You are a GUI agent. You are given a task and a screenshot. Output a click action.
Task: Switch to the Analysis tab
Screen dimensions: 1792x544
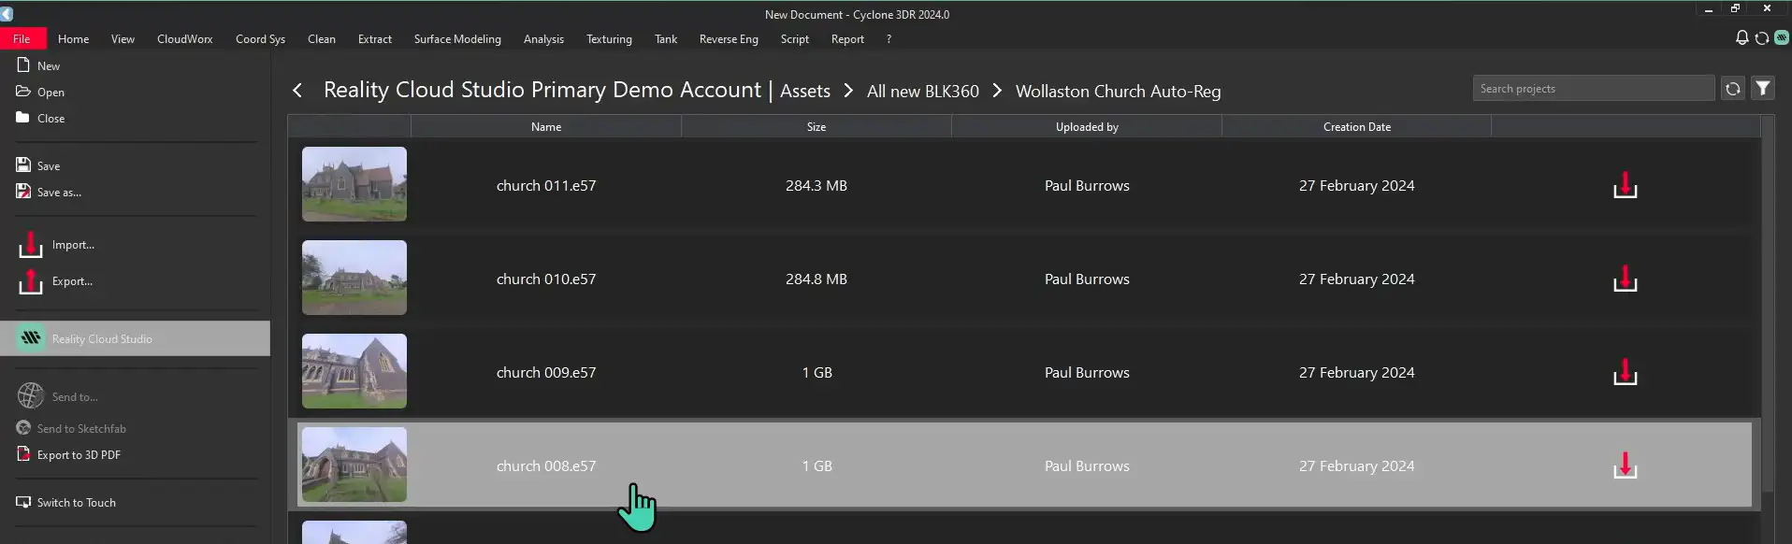543,39
